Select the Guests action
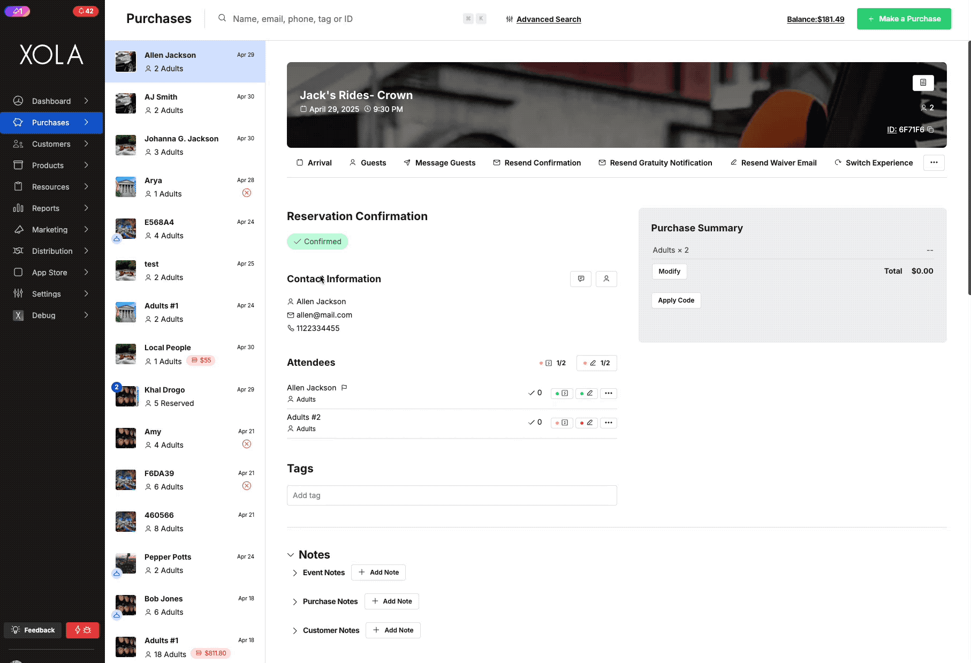The width and height of the screenshot is (971, 663). point(368,163)
